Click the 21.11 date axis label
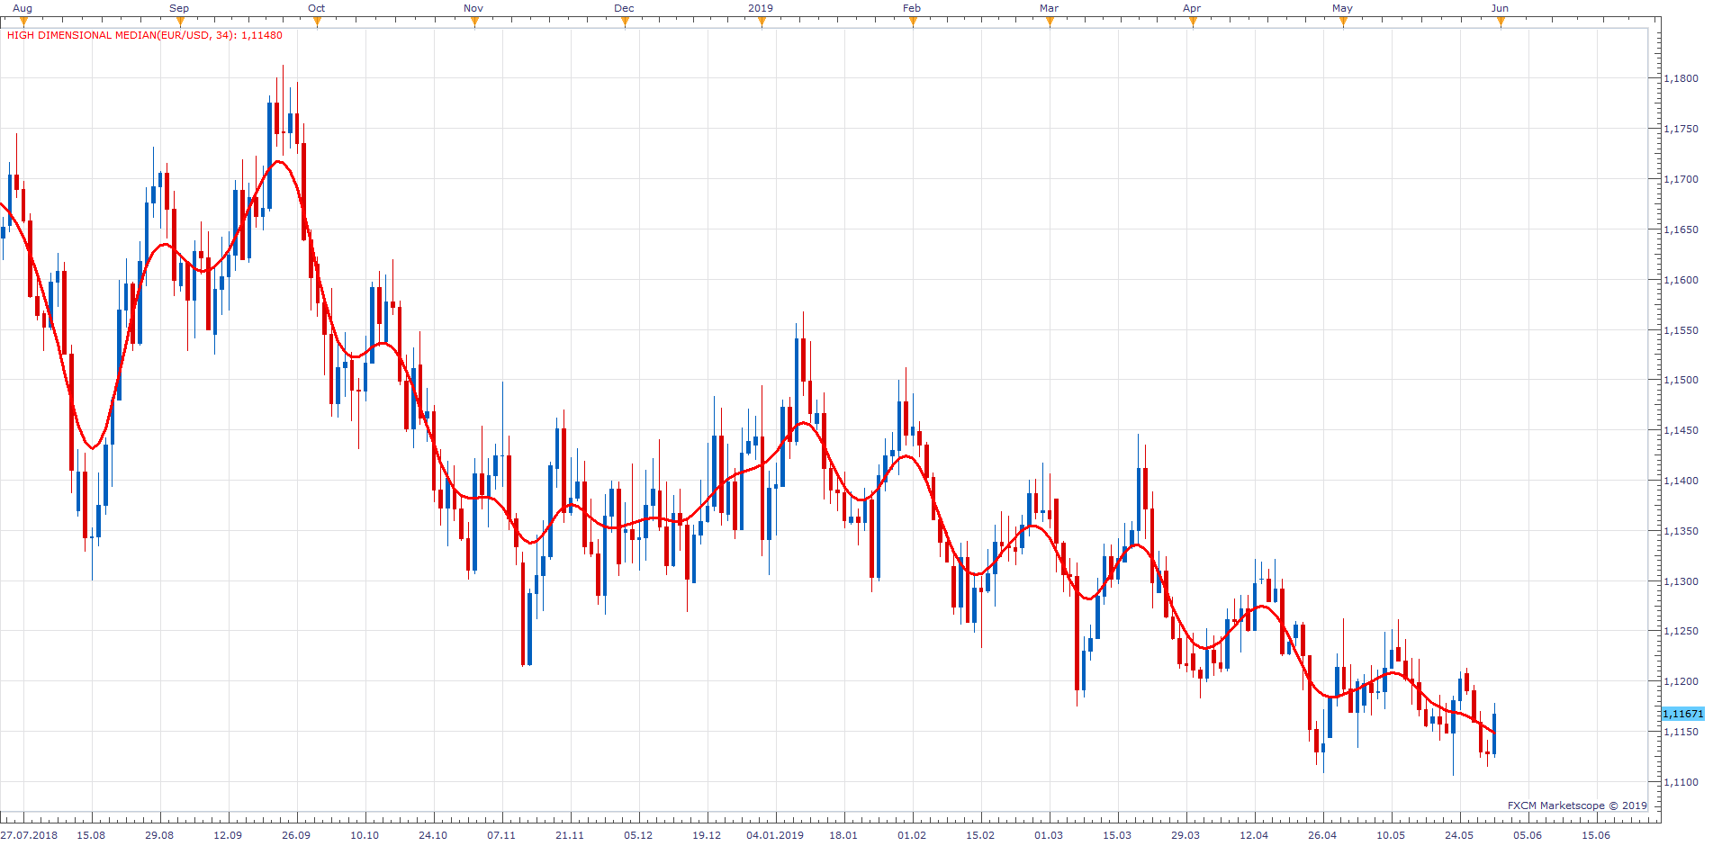This screenshot has width=1713, height=846. pyautogui.click(x=570, y=835)
